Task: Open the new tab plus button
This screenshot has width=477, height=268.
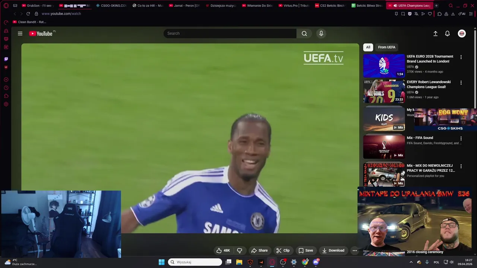Action: pyautogui.click(x=436, y=6)
